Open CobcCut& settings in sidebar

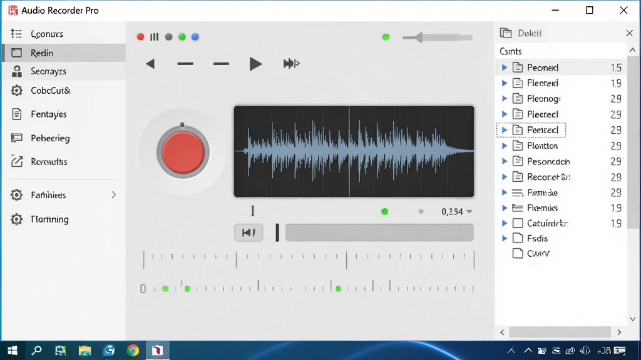pyautogui.click(x=64, y=91)
